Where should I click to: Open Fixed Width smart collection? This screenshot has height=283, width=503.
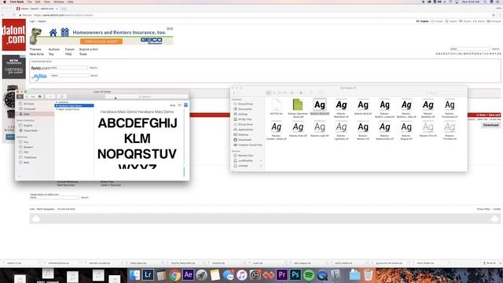point(30,130)
